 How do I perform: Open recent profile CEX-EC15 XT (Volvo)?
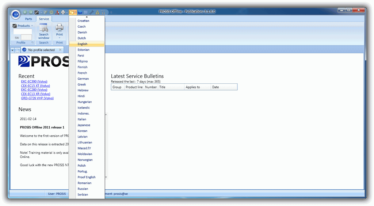click(x=35, y=86)
